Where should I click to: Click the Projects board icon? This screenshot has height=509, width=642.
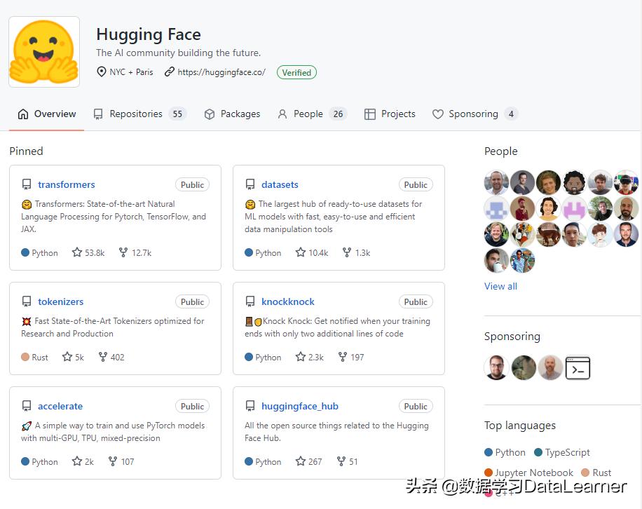370,114
